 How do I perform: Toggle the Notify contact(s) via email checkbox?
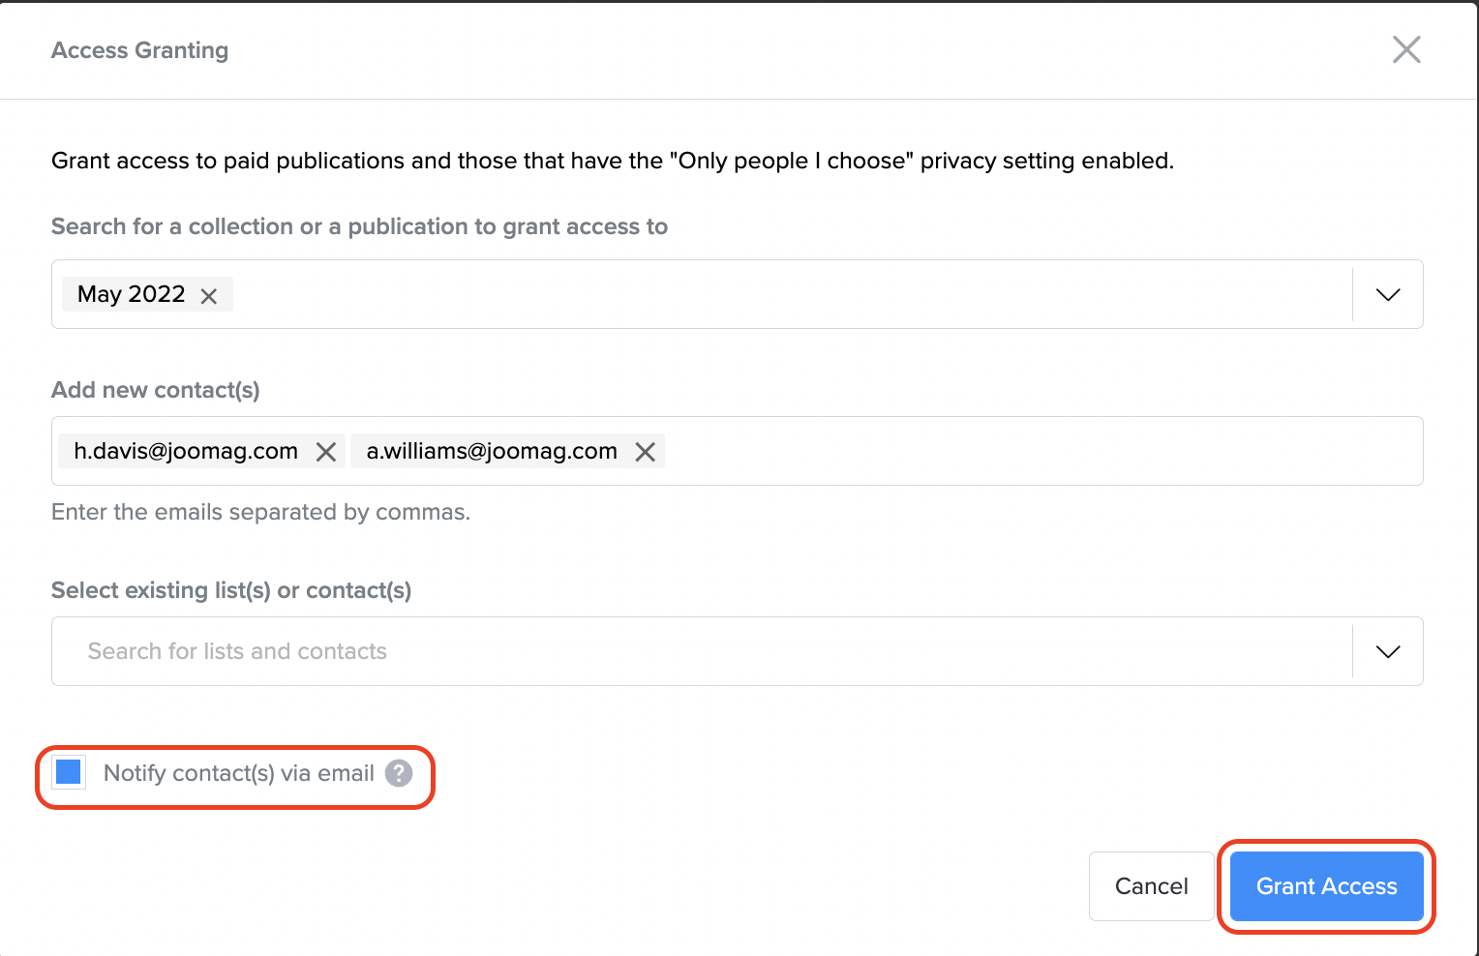[x=69, y=772]
